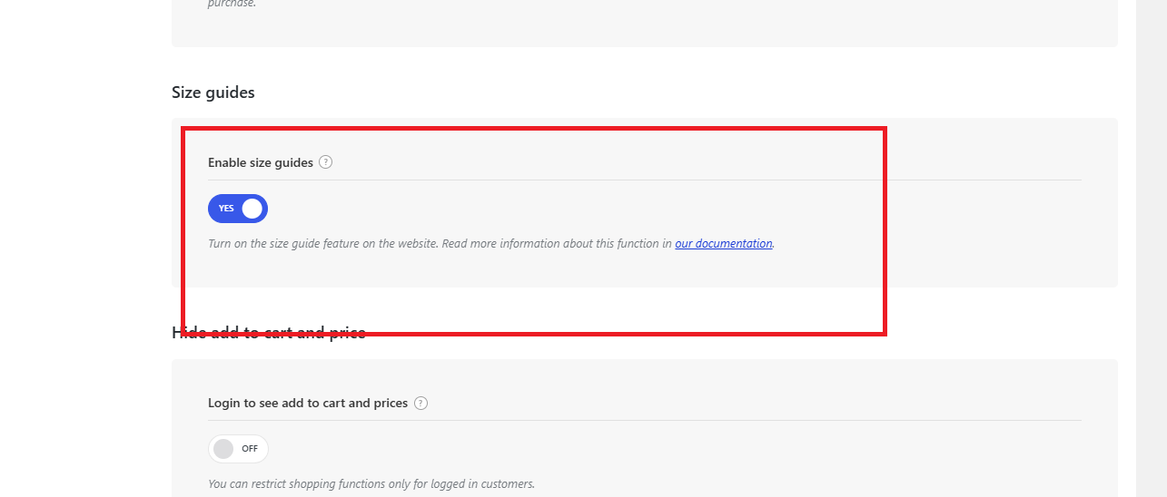Open the 'our documentation' link
1167x497 pixels.
click(x=724, y=244)
